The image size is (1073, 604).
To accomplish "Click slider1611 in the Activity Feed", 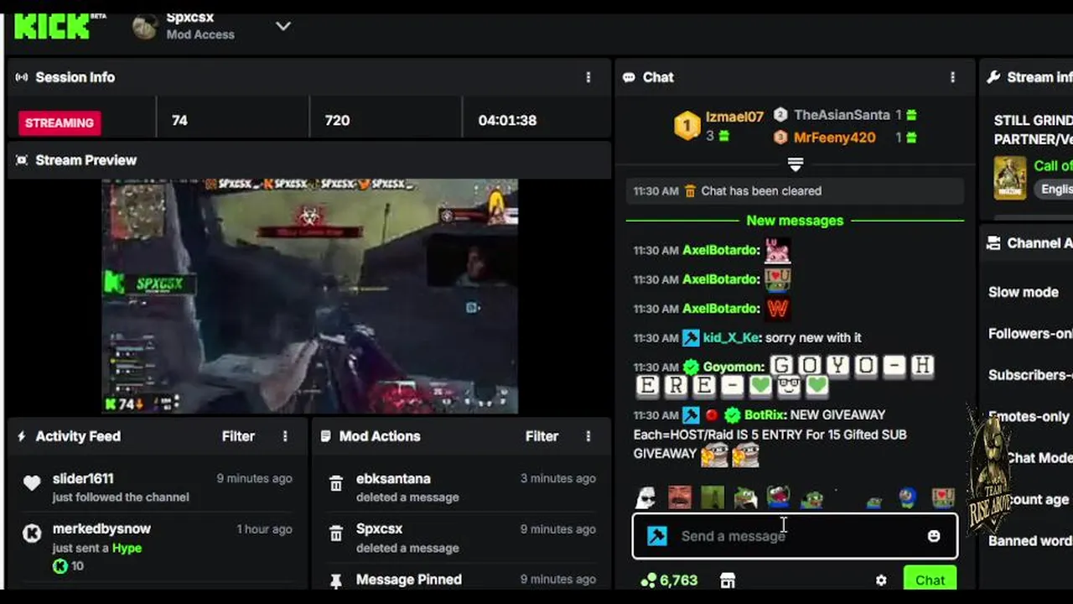I will coord(83,478).
